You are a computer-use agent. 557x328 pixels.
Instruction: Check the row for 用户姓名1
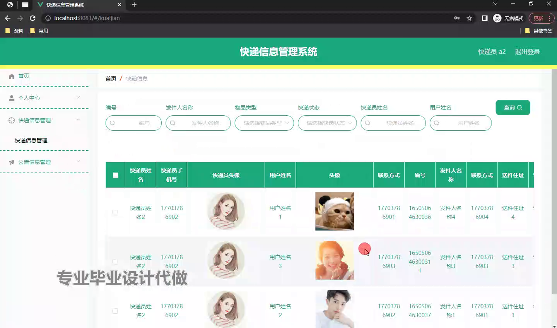point(115,212)
